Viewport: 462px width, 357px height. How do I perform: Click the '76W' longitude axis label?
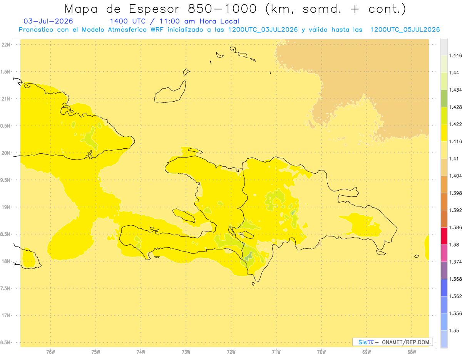tap(50, 352)
